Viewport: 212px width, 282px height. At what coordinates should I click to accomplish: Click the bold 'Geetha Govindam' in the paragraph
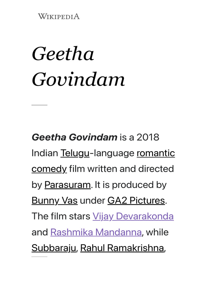click(75, 137)
